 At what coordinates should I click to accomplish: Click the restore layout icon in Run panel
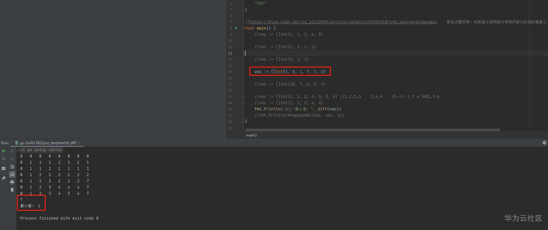[4, 168]
